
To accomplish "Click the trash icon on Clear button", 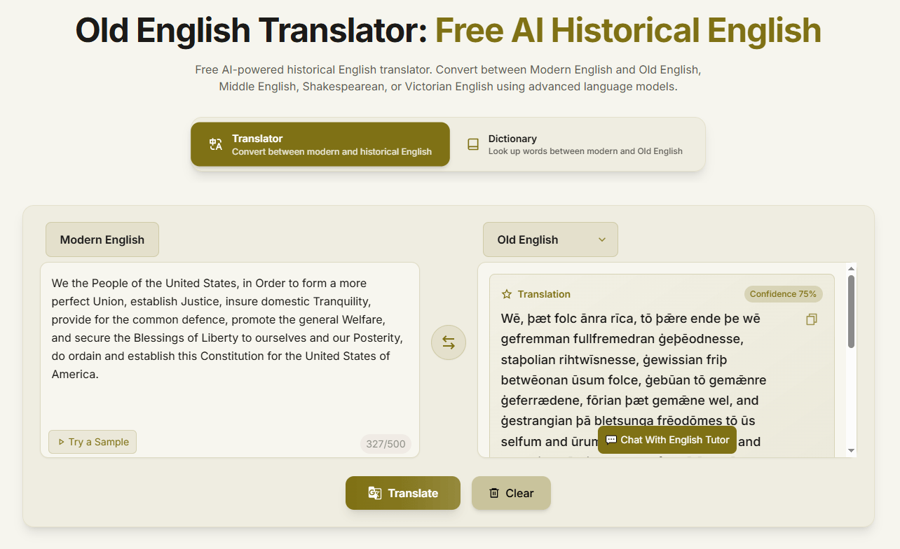I will tap(494, 493).
